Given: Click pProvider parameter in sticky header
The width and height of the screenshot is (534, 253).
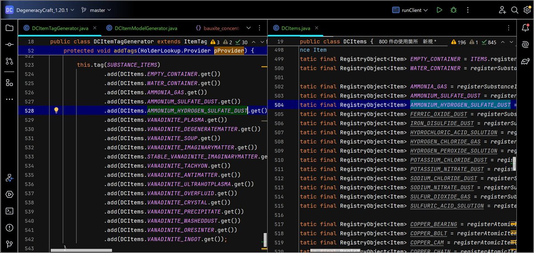Looking at the screenshot, I should pyautogui.click(x=229, y=51).
